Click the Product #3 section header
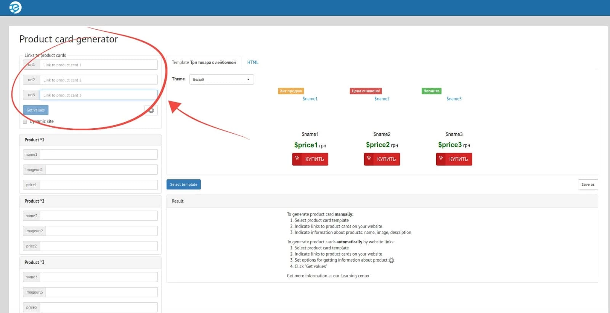This screenshot has width=610, height=313. pyautogui.click(x=90, y=262)
